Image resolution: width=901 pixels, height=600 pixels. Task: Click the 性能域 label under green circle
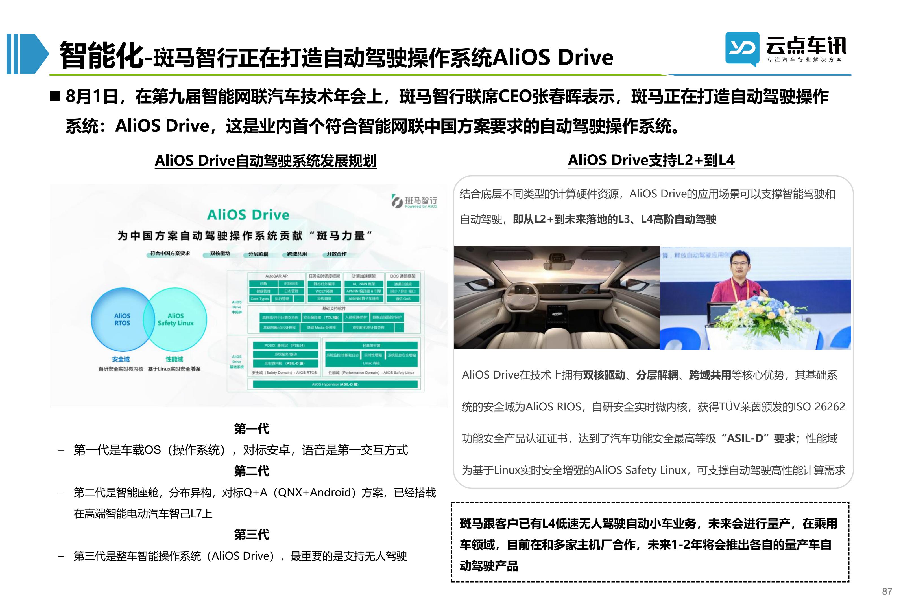174,359
